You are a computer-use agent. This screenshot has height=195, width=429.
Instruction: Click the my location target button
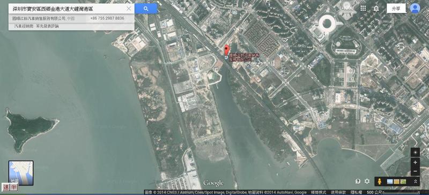[x=415, y=153]
